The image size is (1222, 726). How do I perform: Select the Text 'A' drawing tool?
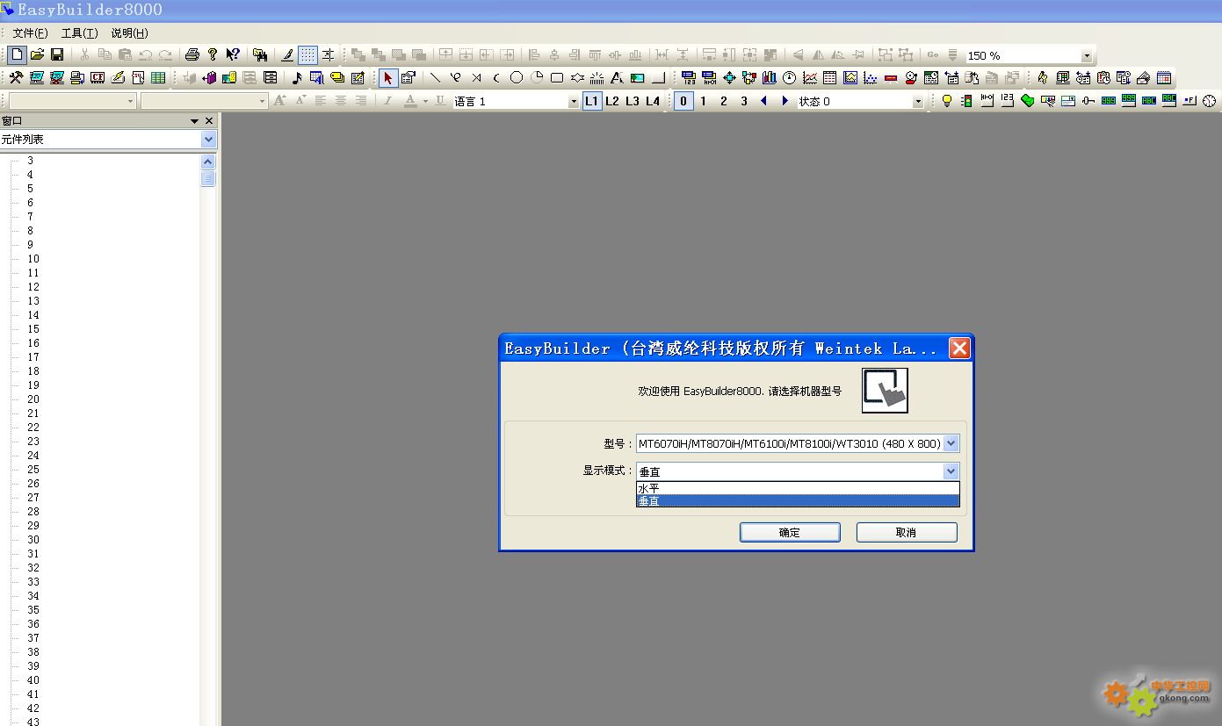617,78
